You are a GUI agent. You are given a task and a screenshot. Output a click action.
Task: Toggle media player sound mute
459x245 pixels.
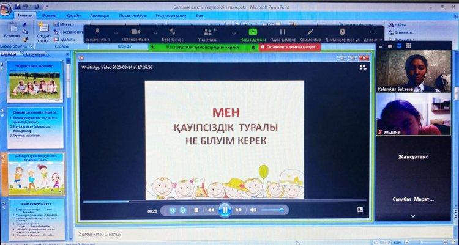(253, 210)
